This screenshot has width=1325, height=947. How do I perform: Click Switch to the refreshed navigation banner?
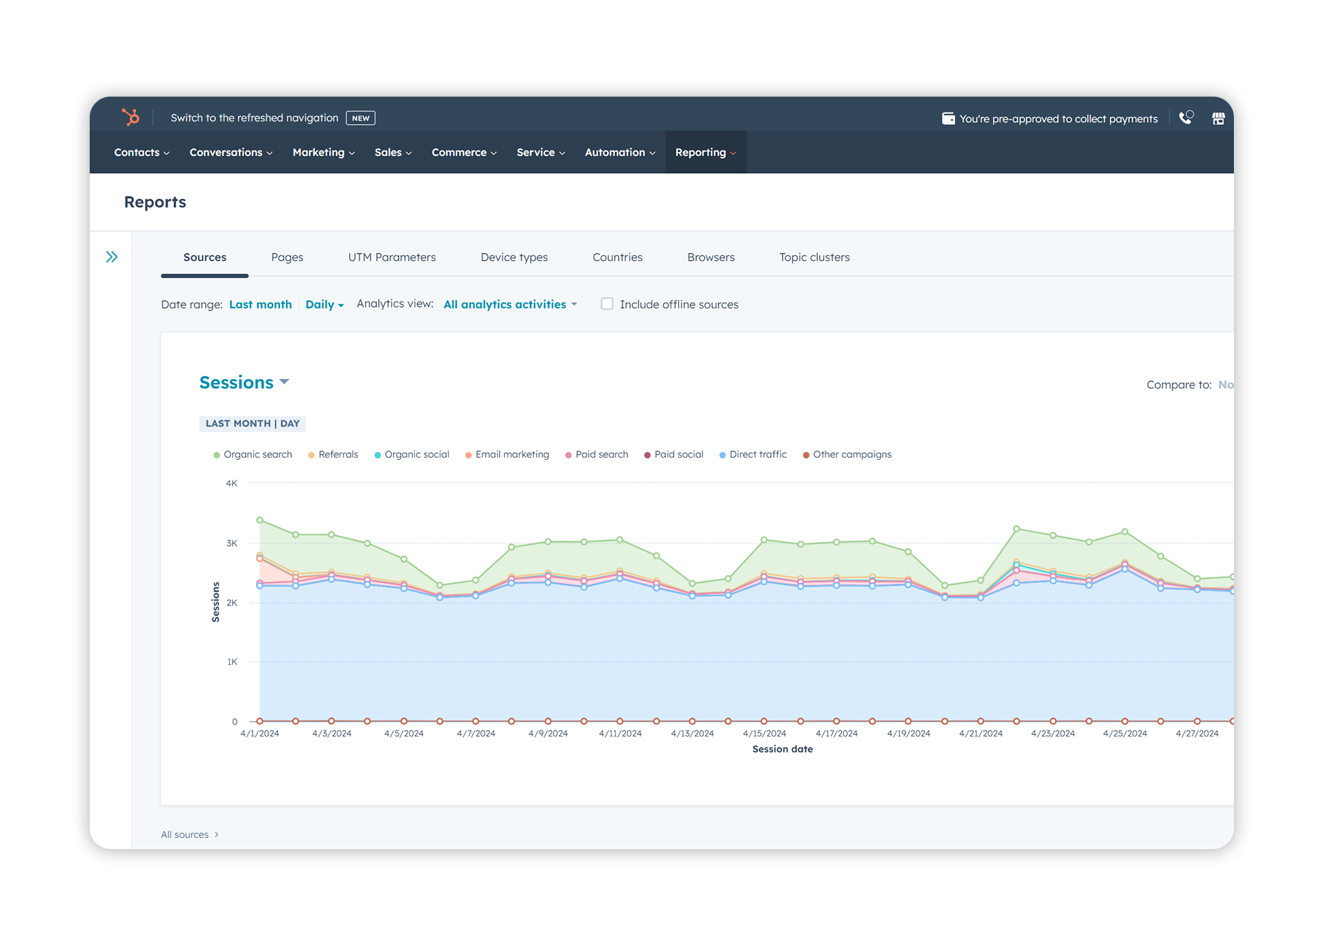[254, 117]
